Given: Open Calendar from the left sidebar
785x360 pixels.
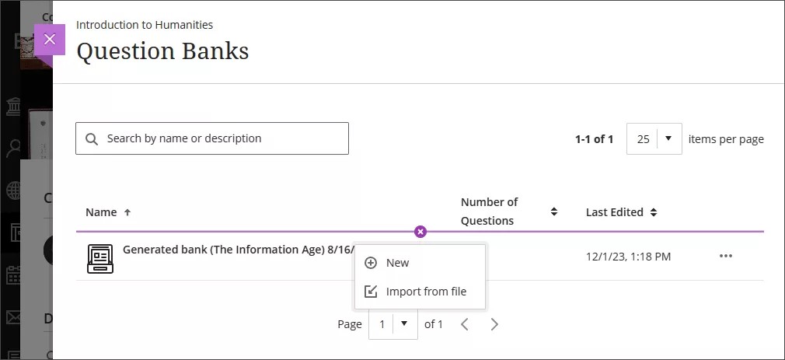Looking at the screenshot, I should coord(13,274).
